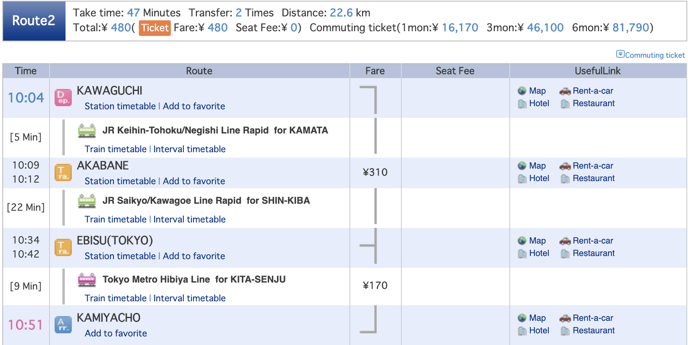Click the orange Ticket badge

(x=155, y=28)
